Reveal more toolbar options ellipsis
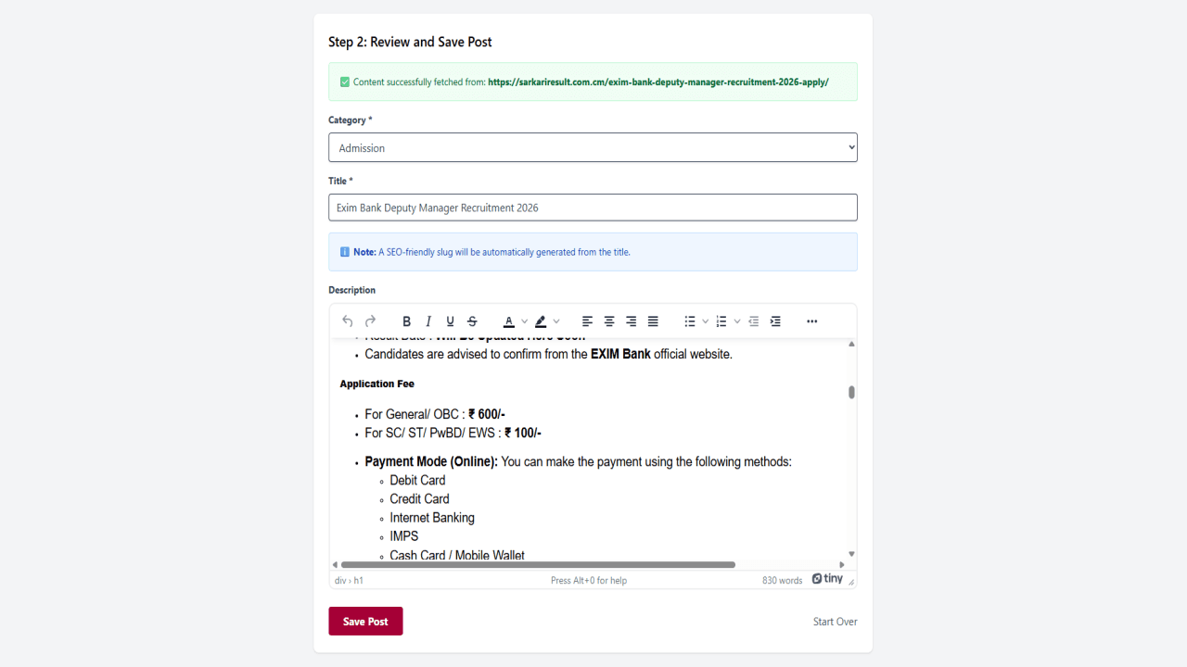The image size is (1187, 667). [x=812, y=321]
